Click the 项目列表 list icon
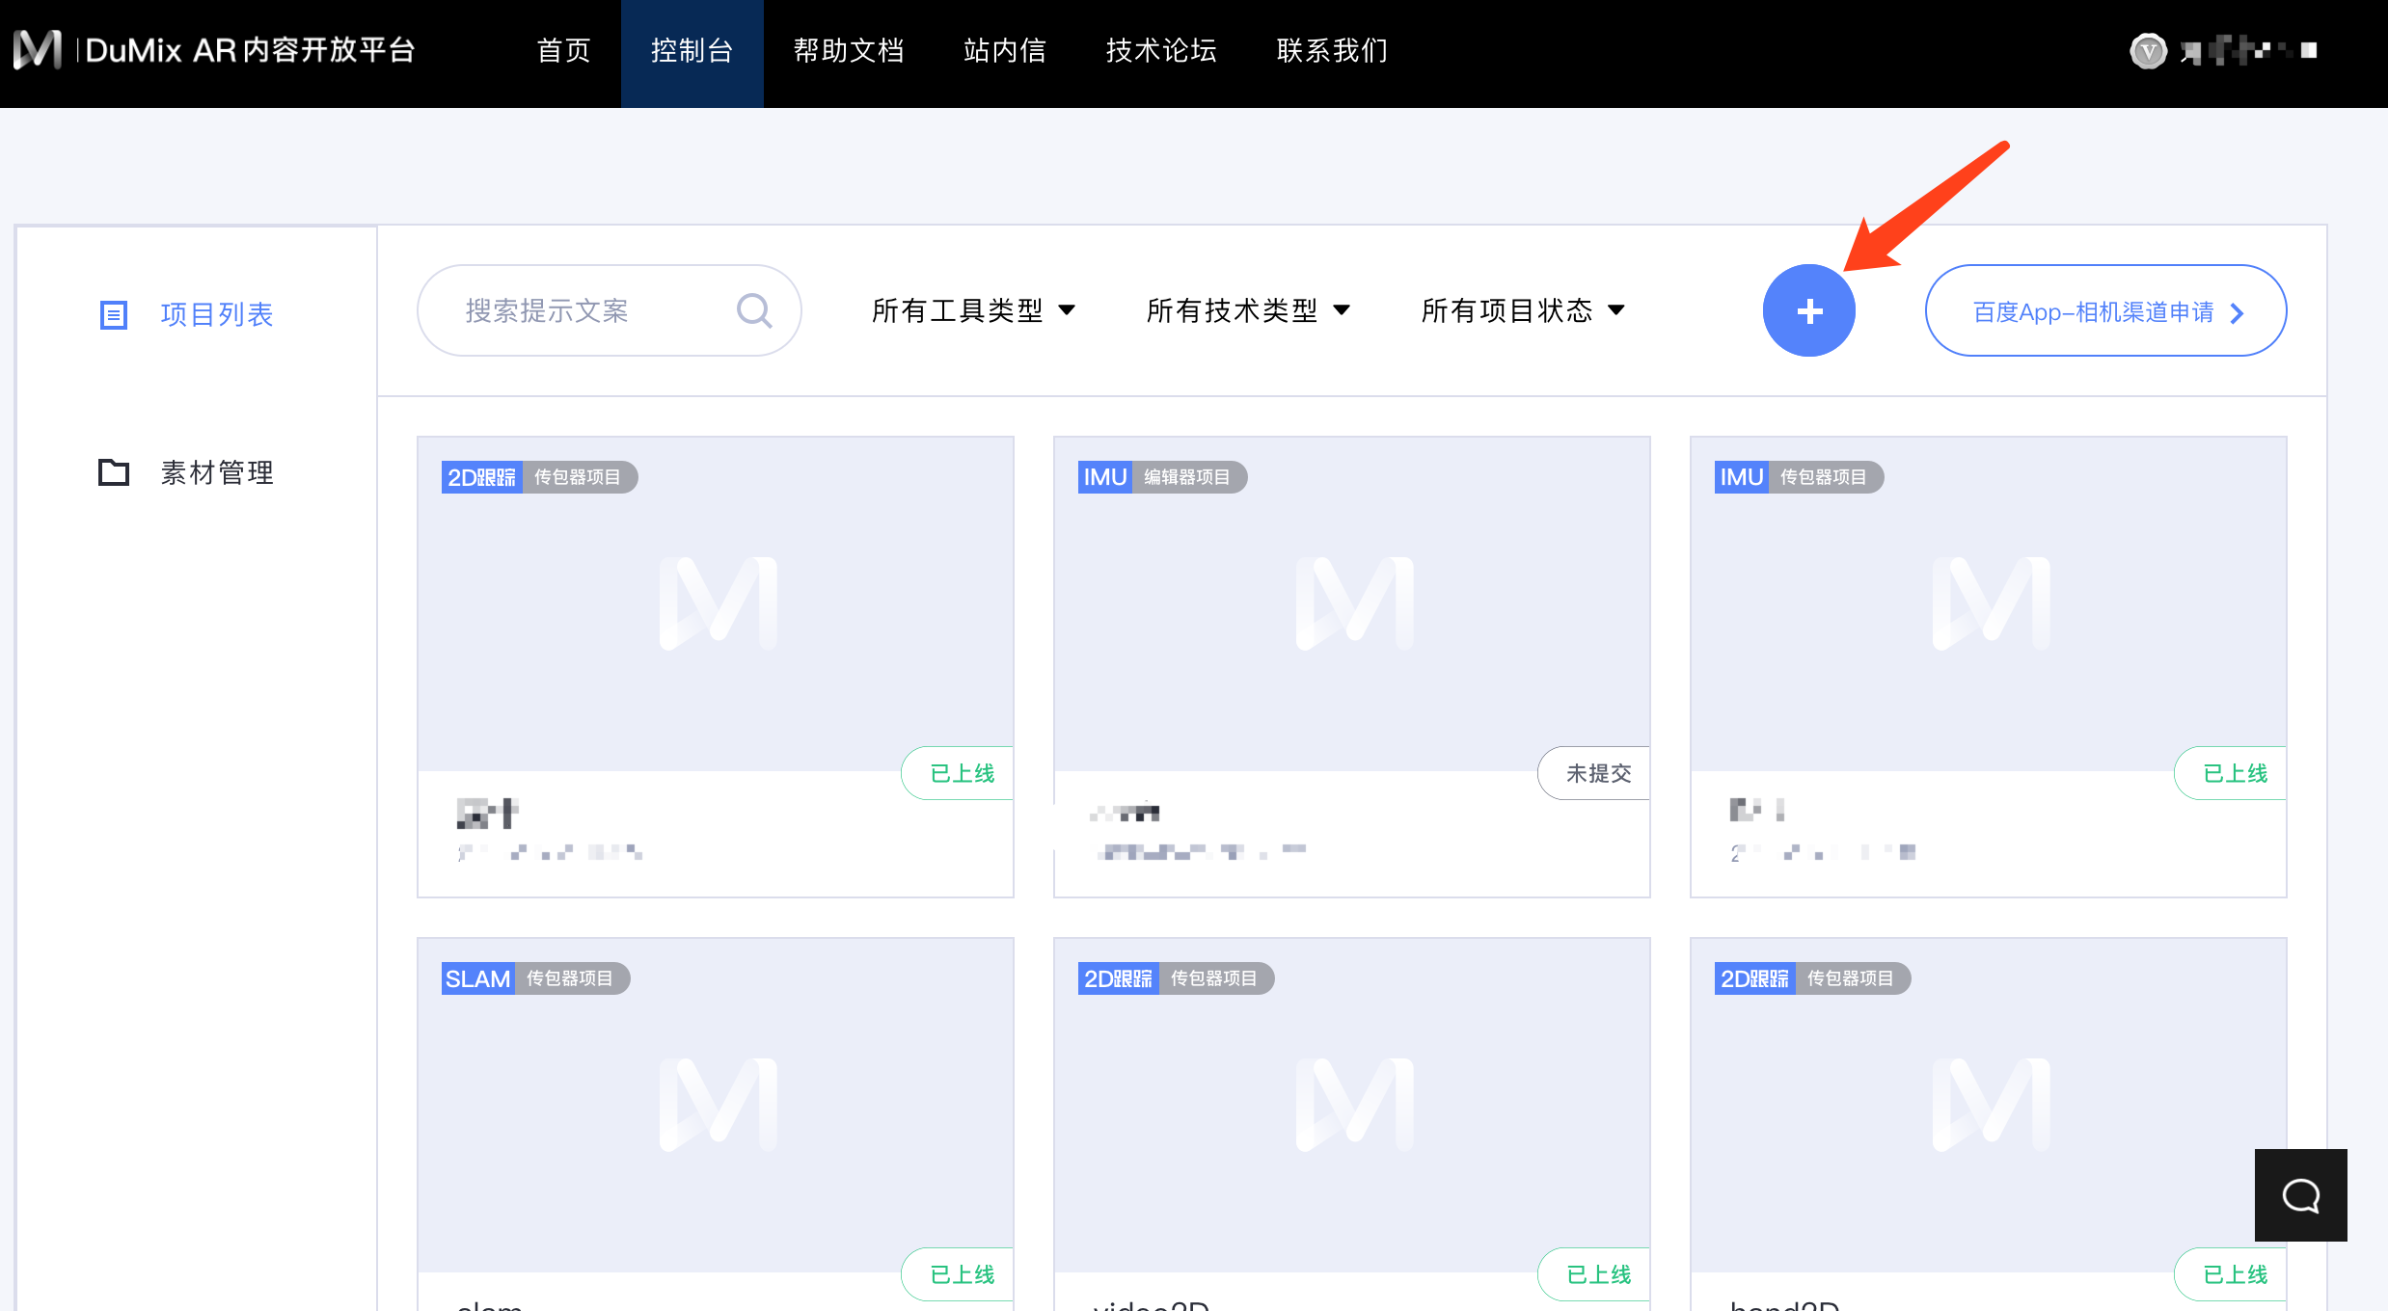 pos(114,314)
